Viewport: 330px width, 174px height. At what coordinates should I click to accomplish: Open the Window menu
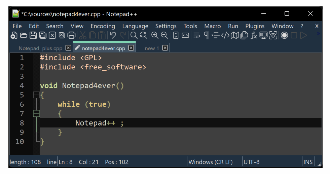pos(282,26)
